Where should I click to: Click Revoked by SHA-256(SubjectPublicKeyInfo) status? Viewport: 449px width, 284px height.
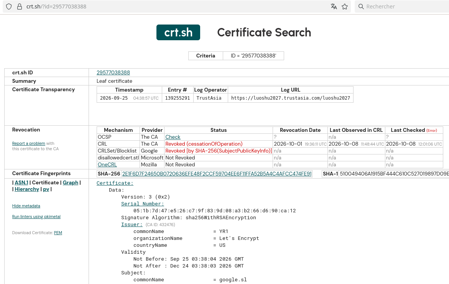tap(219, 151)
